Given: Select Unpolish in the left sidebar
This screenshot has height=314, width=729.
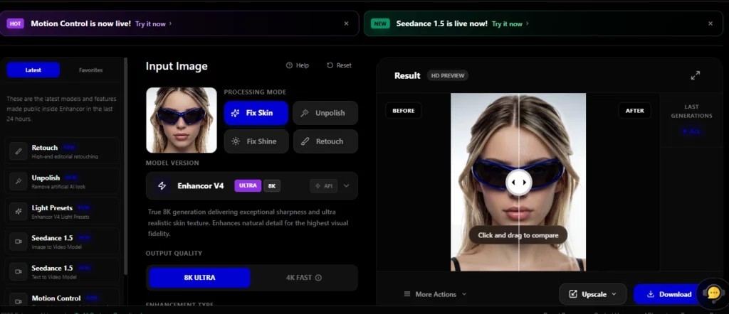Looking at the screenshot, I should coord(46,178).
